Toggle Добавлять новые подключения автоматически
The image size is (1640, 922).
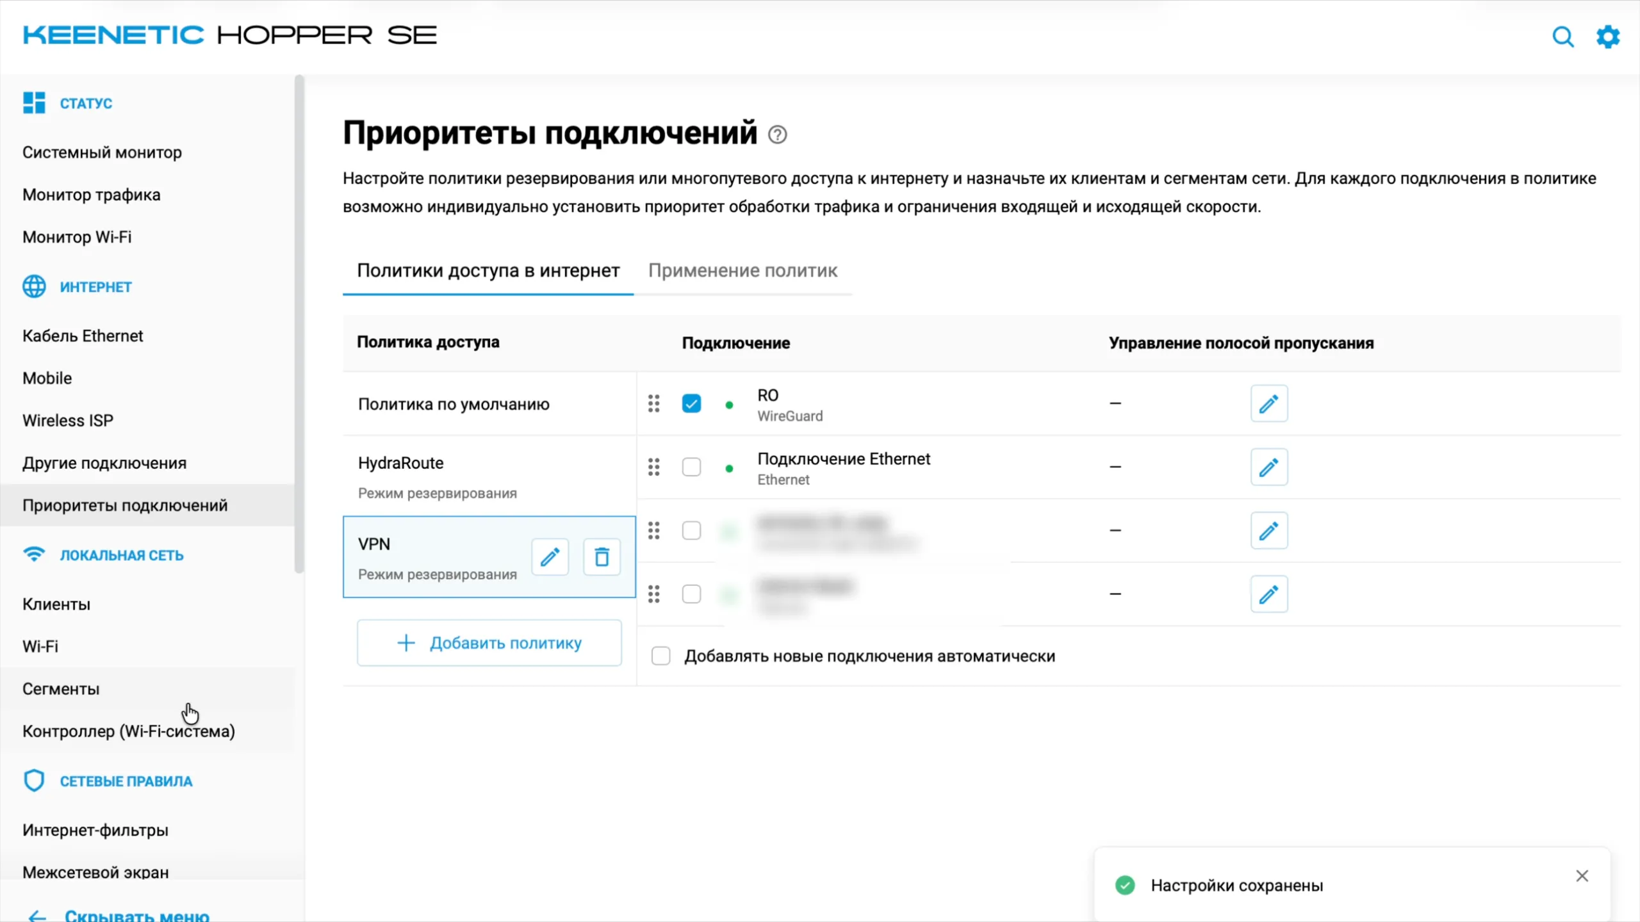[660, 656]
